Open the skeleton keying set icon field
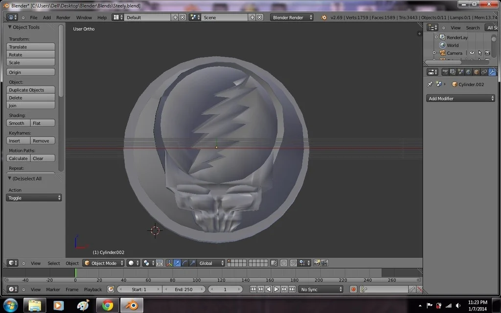Screen dimensions: 501x313 [384, 289]
